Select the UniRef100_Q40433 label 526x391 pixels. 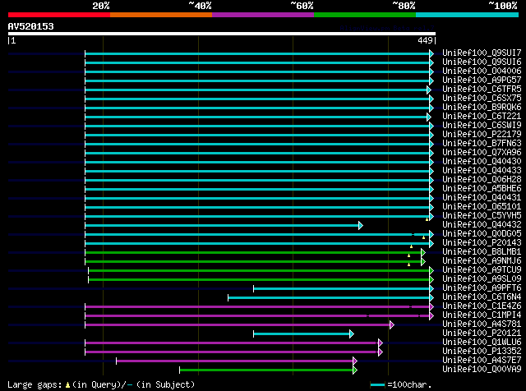click(x=482, y=171)
